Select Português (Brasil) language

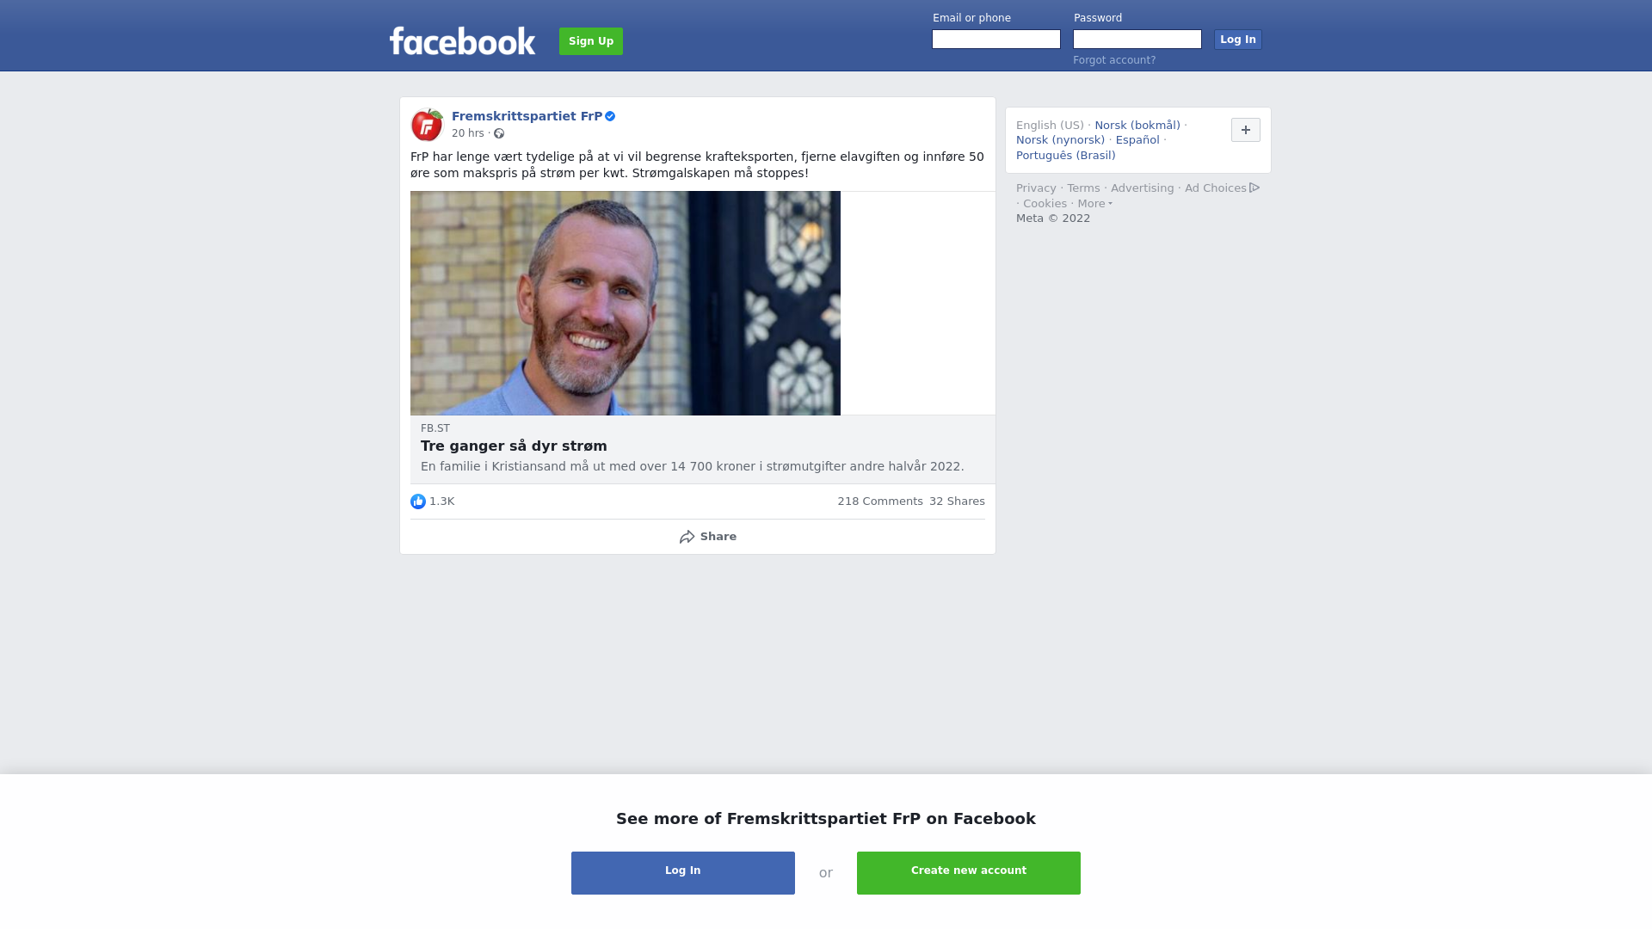(x=1065, y=156)
